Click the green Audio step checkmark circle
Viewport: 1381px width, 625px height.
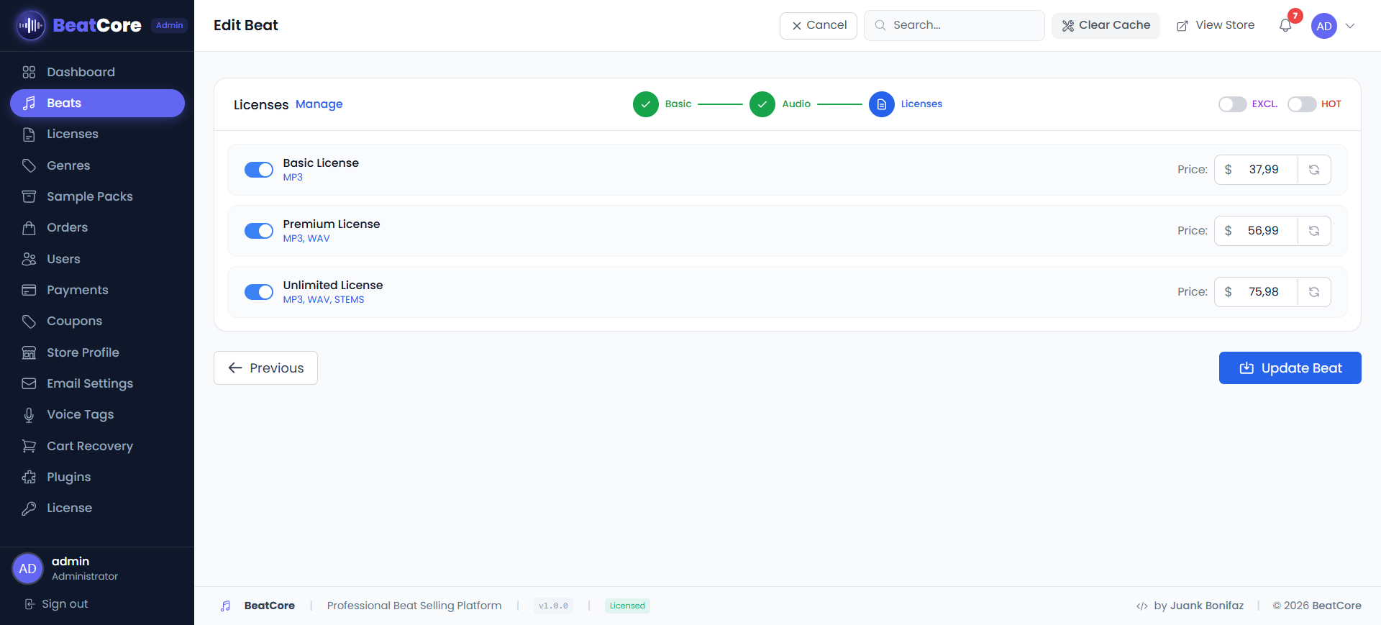[x=762, y=104]
